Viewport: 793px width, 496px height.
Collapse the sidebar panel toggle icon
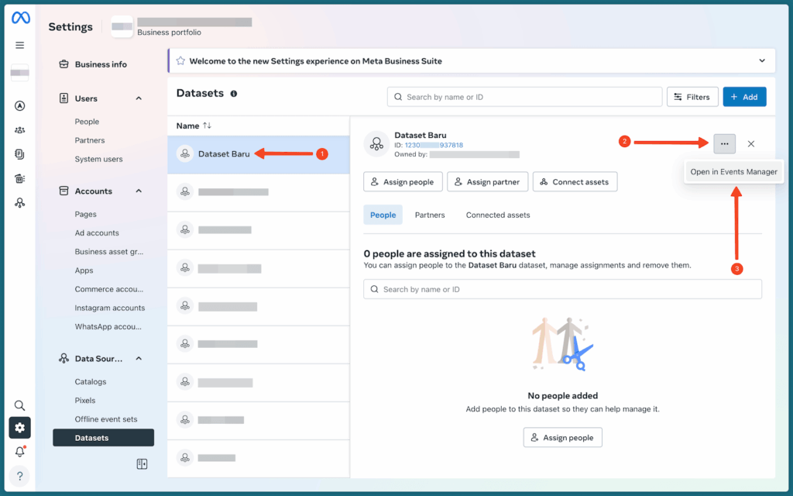tap(142, 463)
